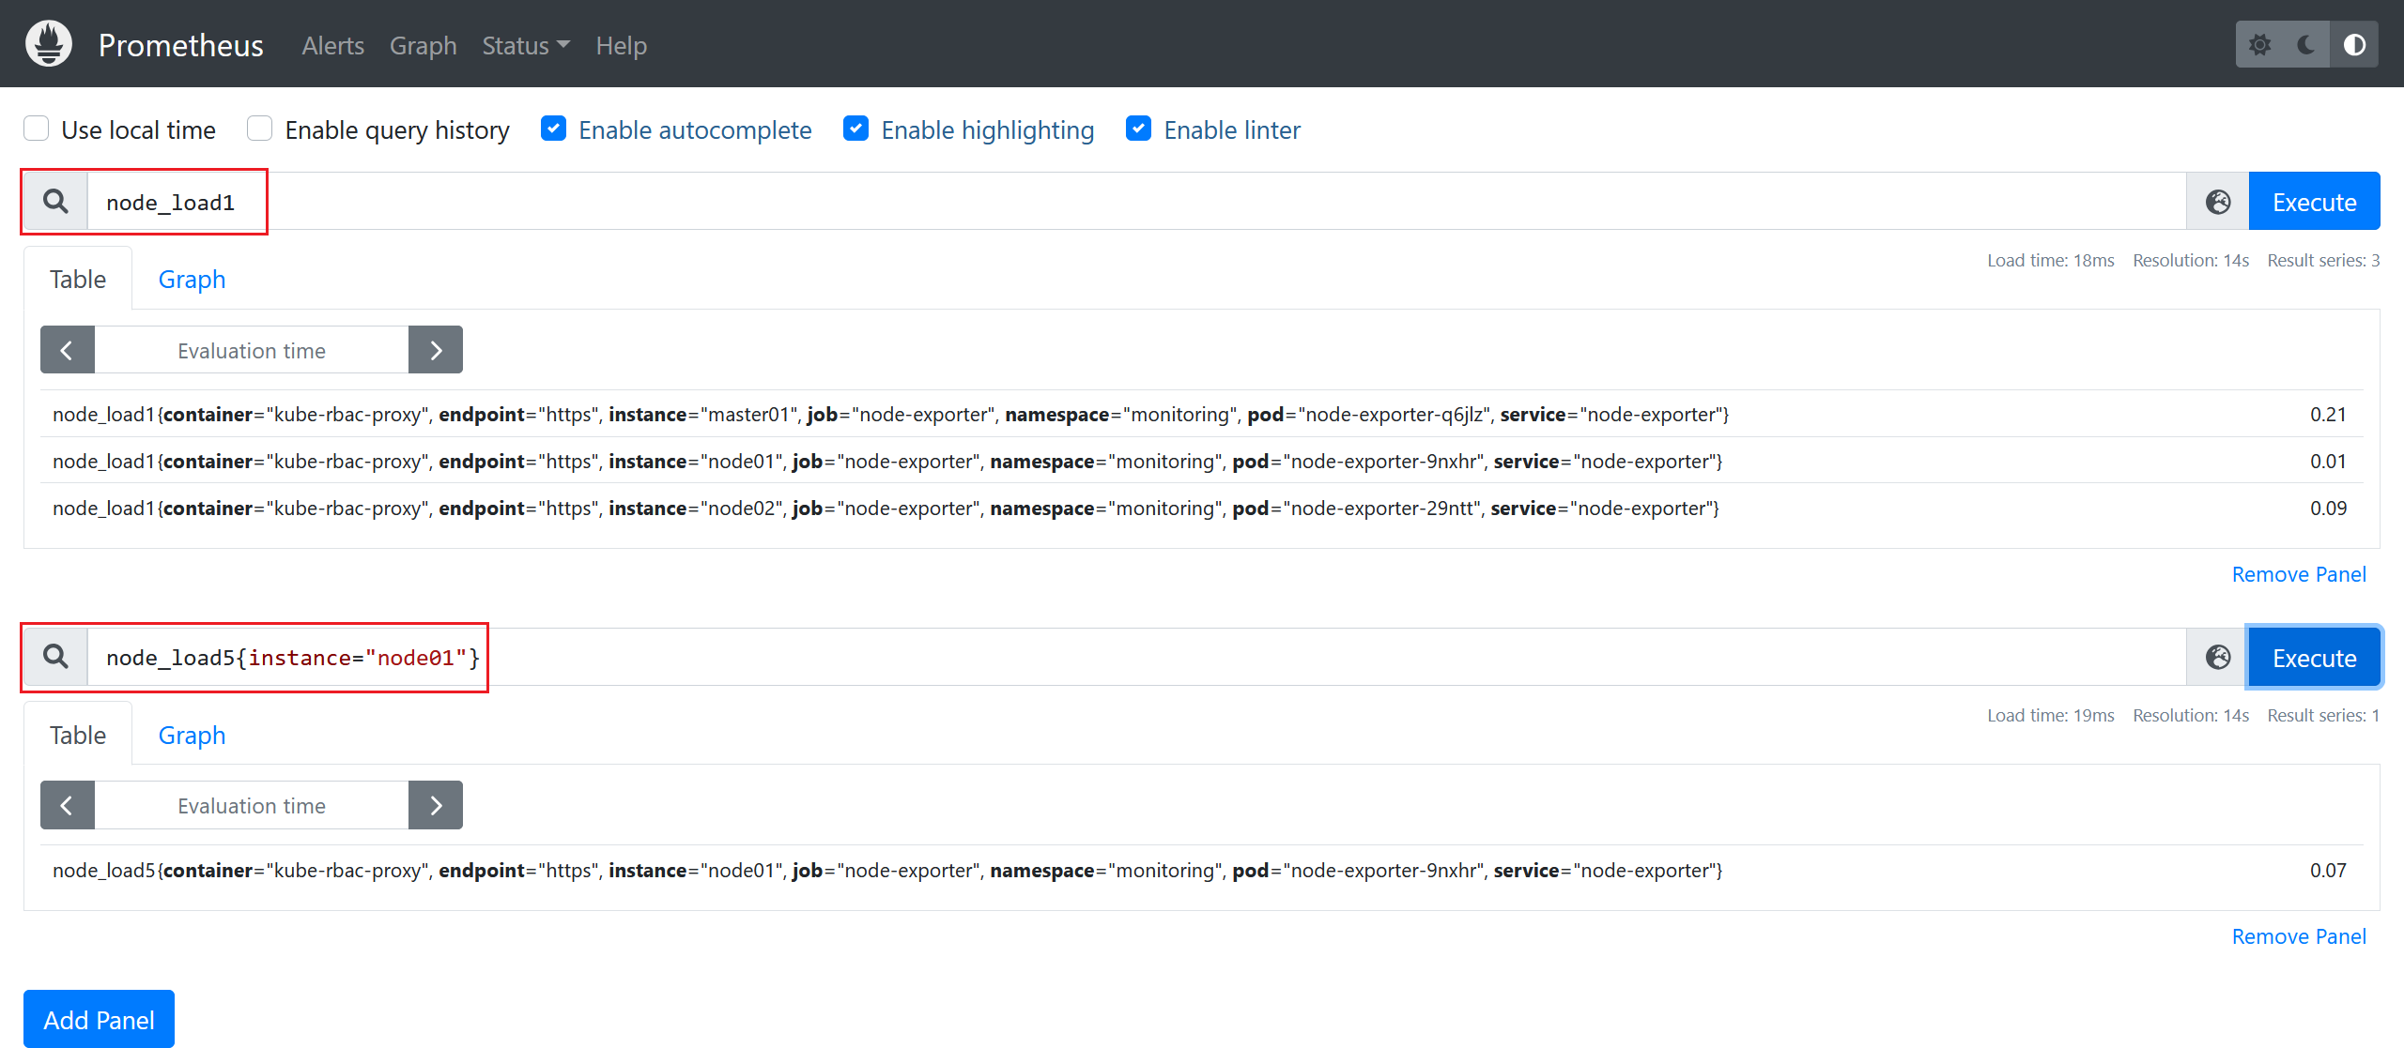Remove the node_load5 panel
Screen dimensions: 2404x1048
point(2299,936)
